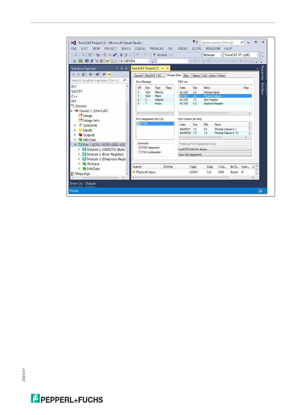Click the Device 1 EtherCAT node icon

(x=76, y=111)
